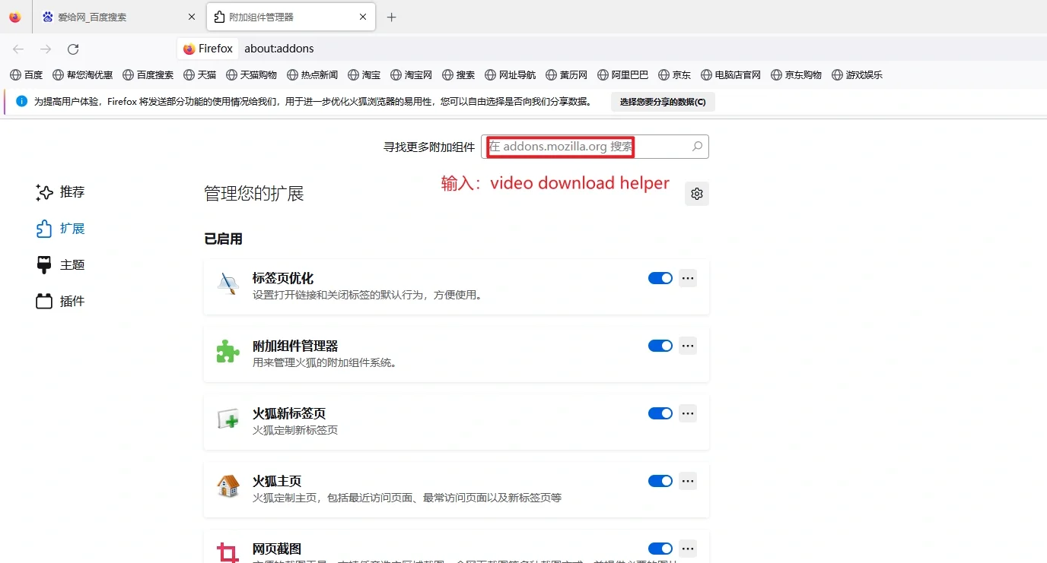Open the 京东 bookmark

tap(675, 74)
